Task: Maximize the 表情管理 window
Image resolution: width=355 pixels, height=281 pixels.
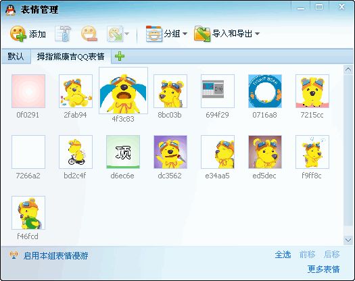Action: pos(319,7)
